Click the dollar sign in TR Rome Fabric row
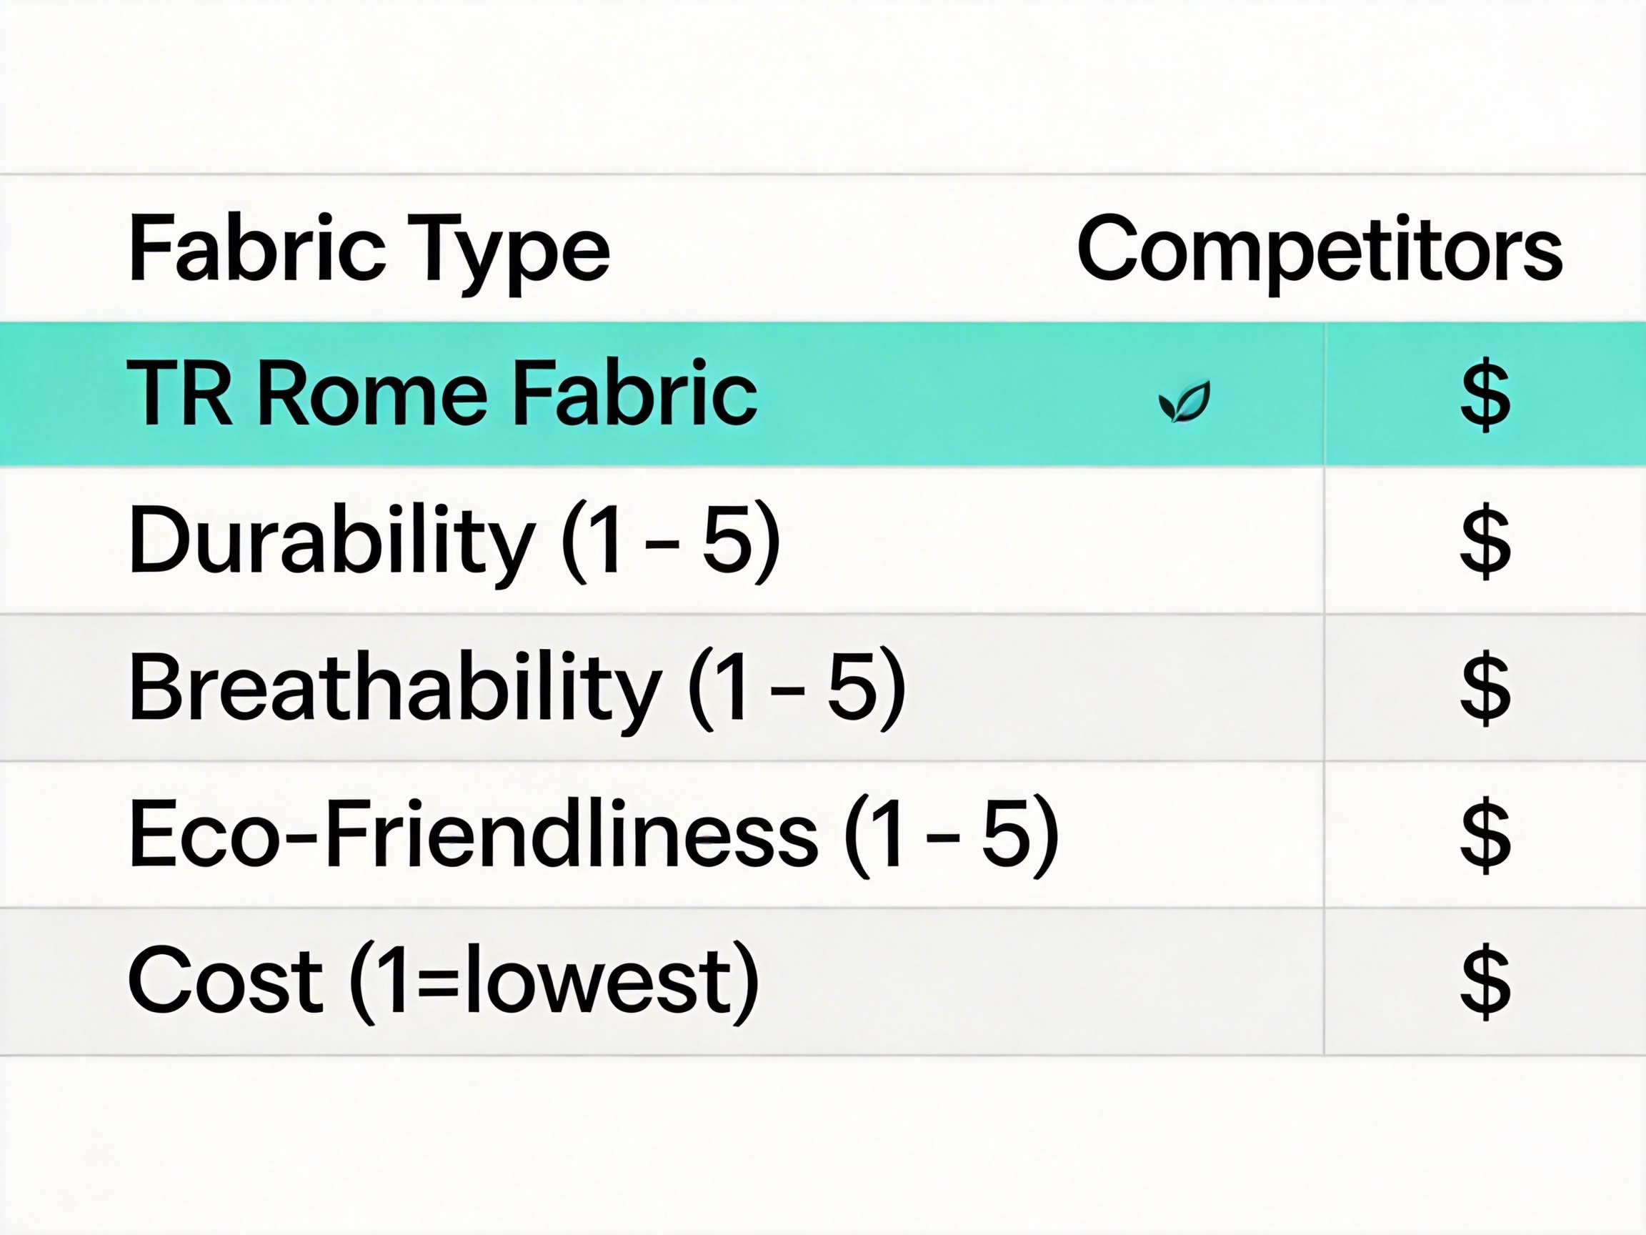 [1485, 394]
